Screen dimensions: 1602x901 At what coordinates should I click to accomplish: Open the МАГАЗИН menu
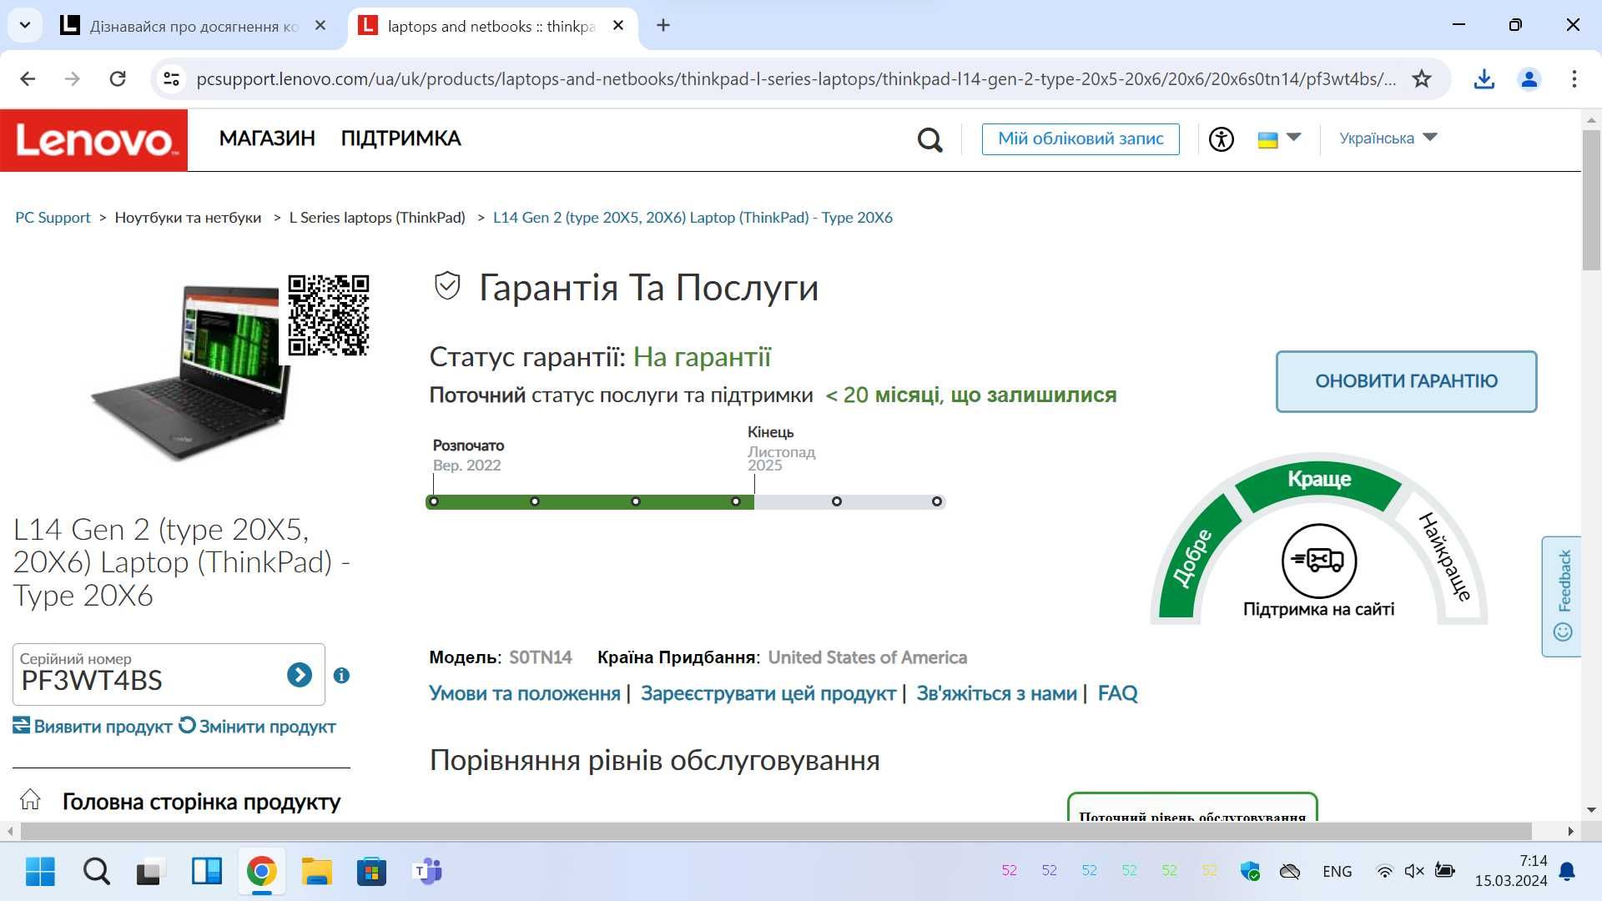(267, 138)
